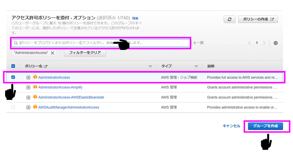293x153 pixels.
Task: Click the external link icon beside the ポリシー名 column header
Action: [45, 66]
